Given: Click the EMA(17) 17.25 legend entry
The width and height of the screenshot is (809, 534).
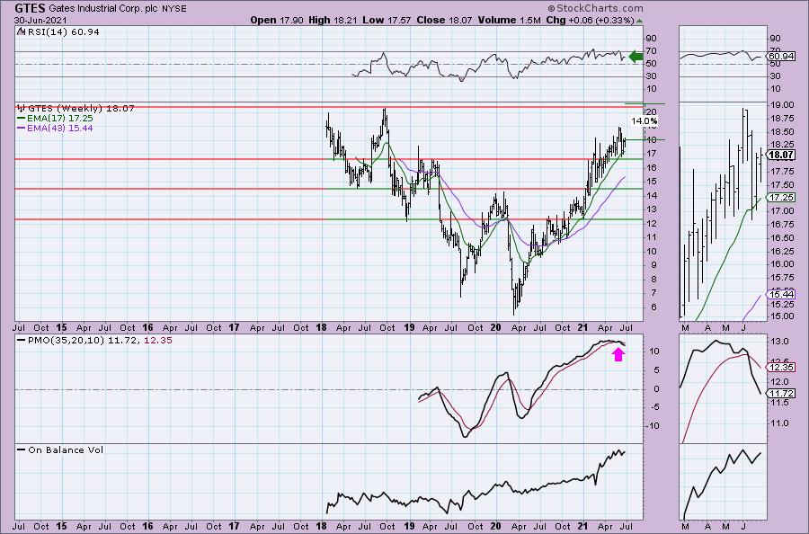Looking at the screenshot, I should pos(60,118).
